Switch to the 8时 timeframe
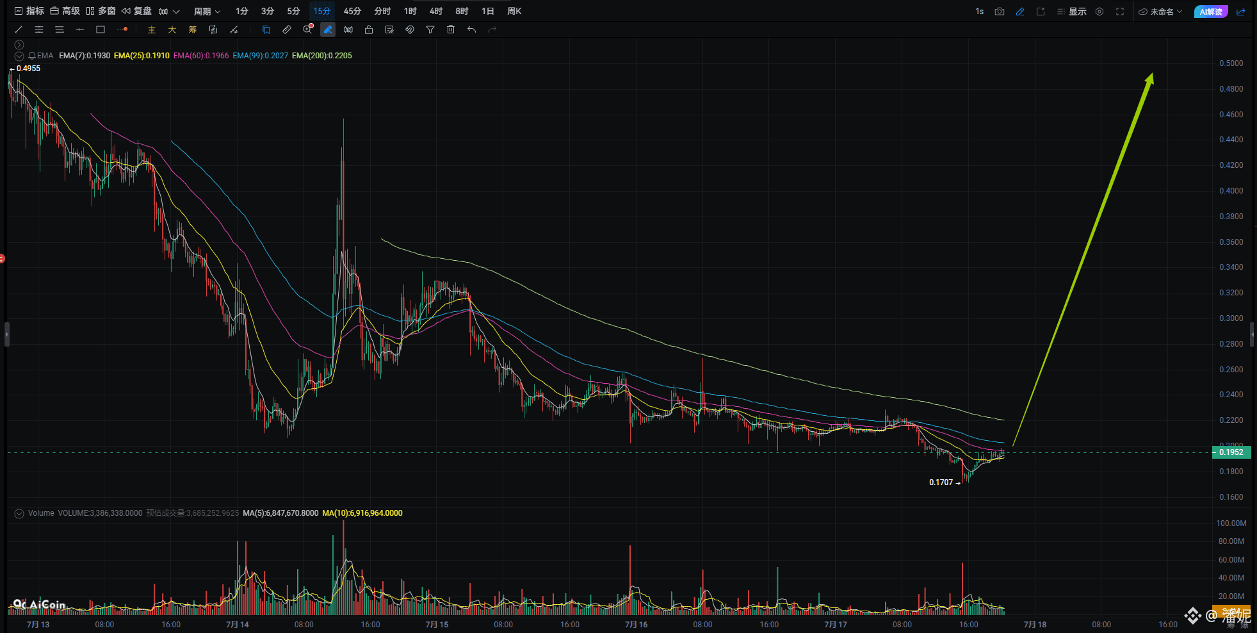 coord(462,11)
